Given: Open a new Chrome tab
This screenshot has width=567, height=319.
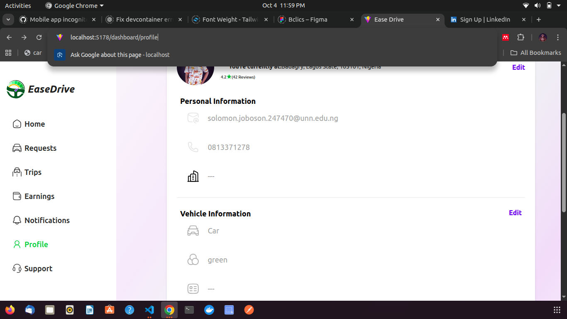Looking at the screenshot, I should click(539, 20).
